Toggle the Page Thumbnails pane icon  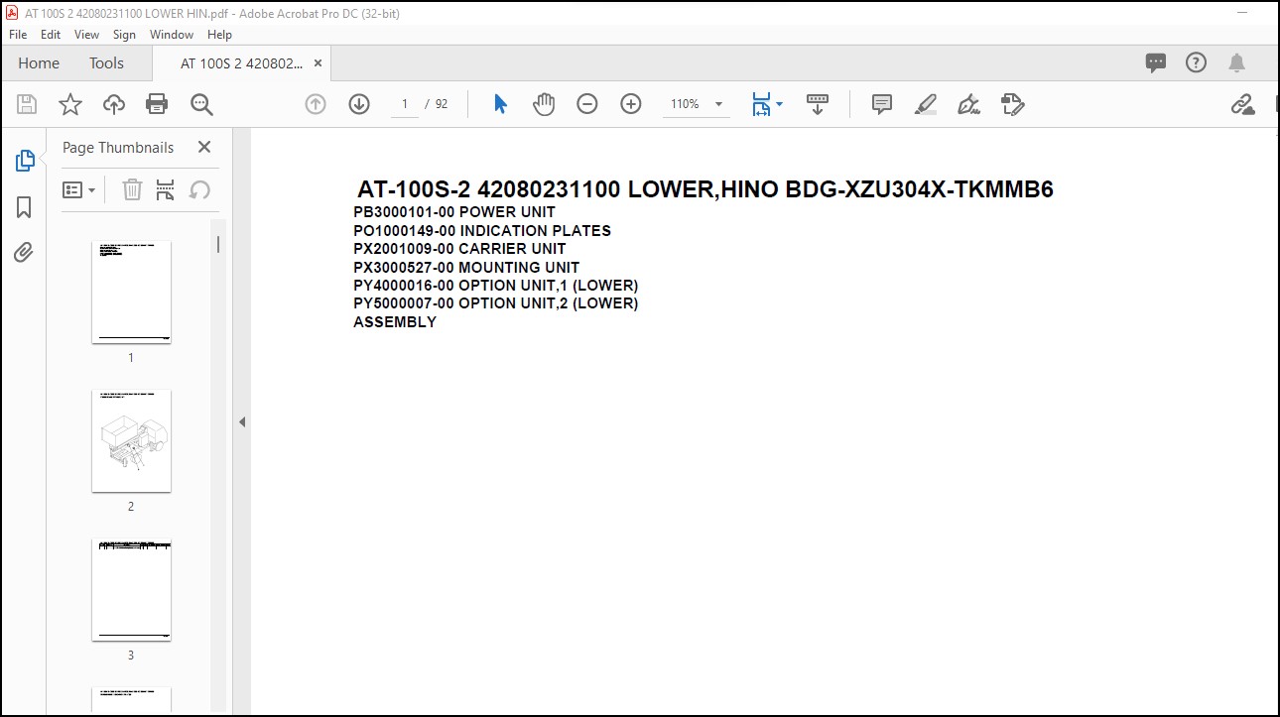pos(25,161)
